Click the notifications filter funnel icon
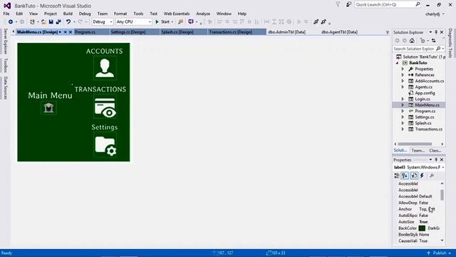The width and height of the screenshot is (456, 257). click(338, 5)
